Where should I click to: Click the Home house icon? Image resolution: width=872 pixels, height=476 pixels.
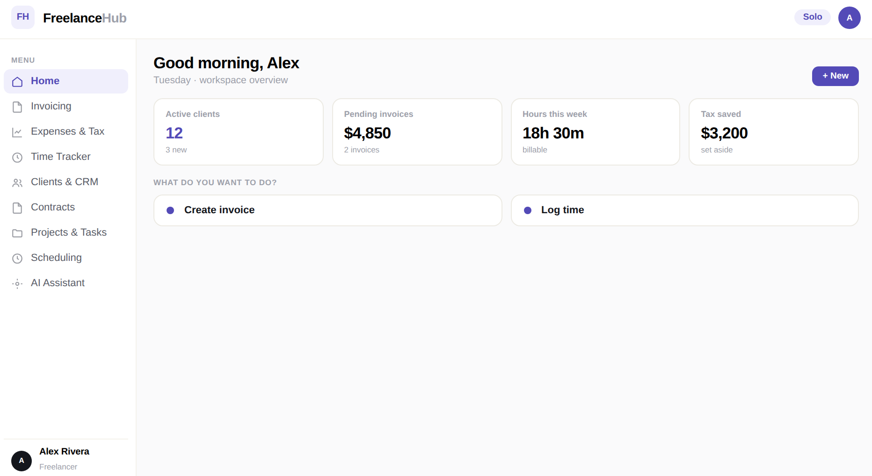[17, 82]
